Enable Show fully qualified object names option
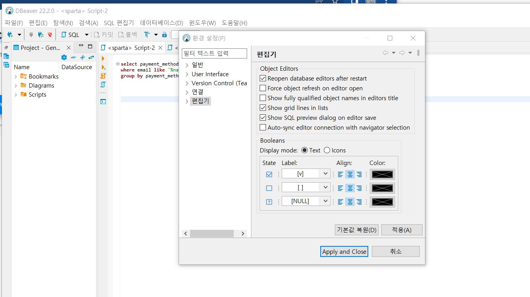This screenshot has width=530, height=297. (263, 98)
